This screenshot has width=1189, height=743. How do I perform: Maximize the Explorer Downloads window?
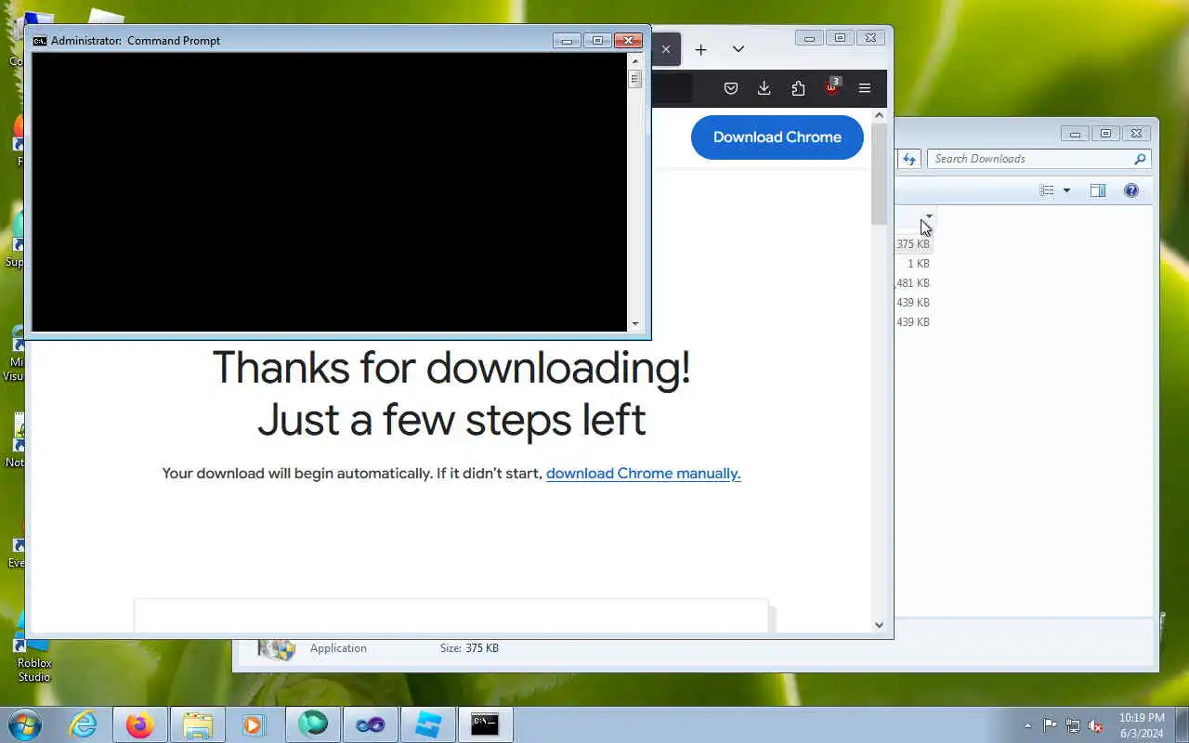(x=1105, y=134)
